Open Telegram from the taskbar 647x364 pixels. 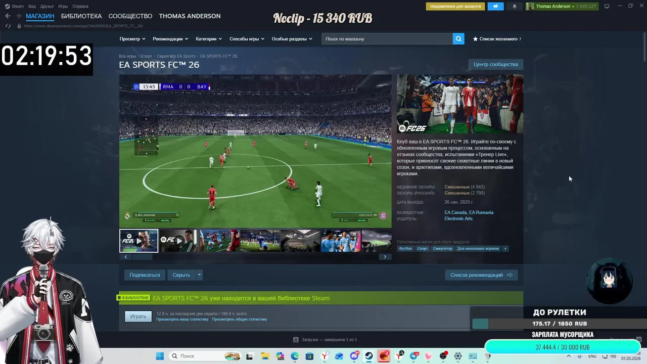pyautogui.click(x=414, y=356)
